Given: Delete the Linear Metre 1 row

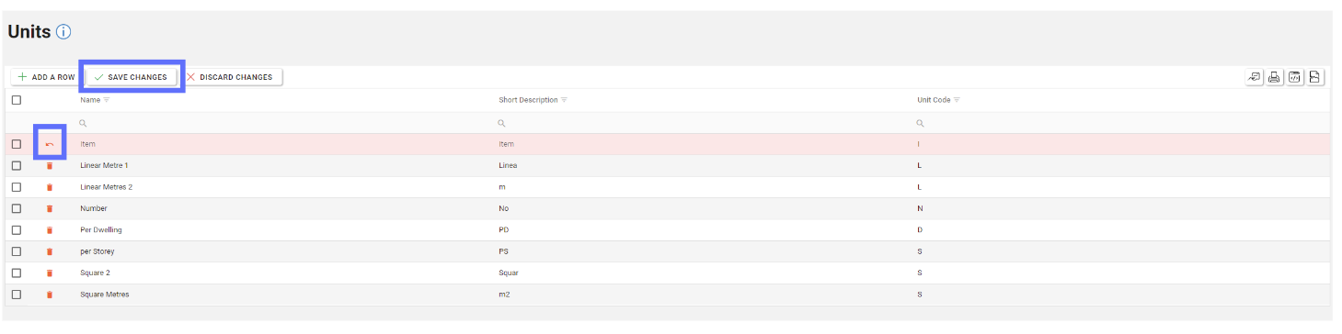Looking at the screenshot, I should click(x=50, y=165).
